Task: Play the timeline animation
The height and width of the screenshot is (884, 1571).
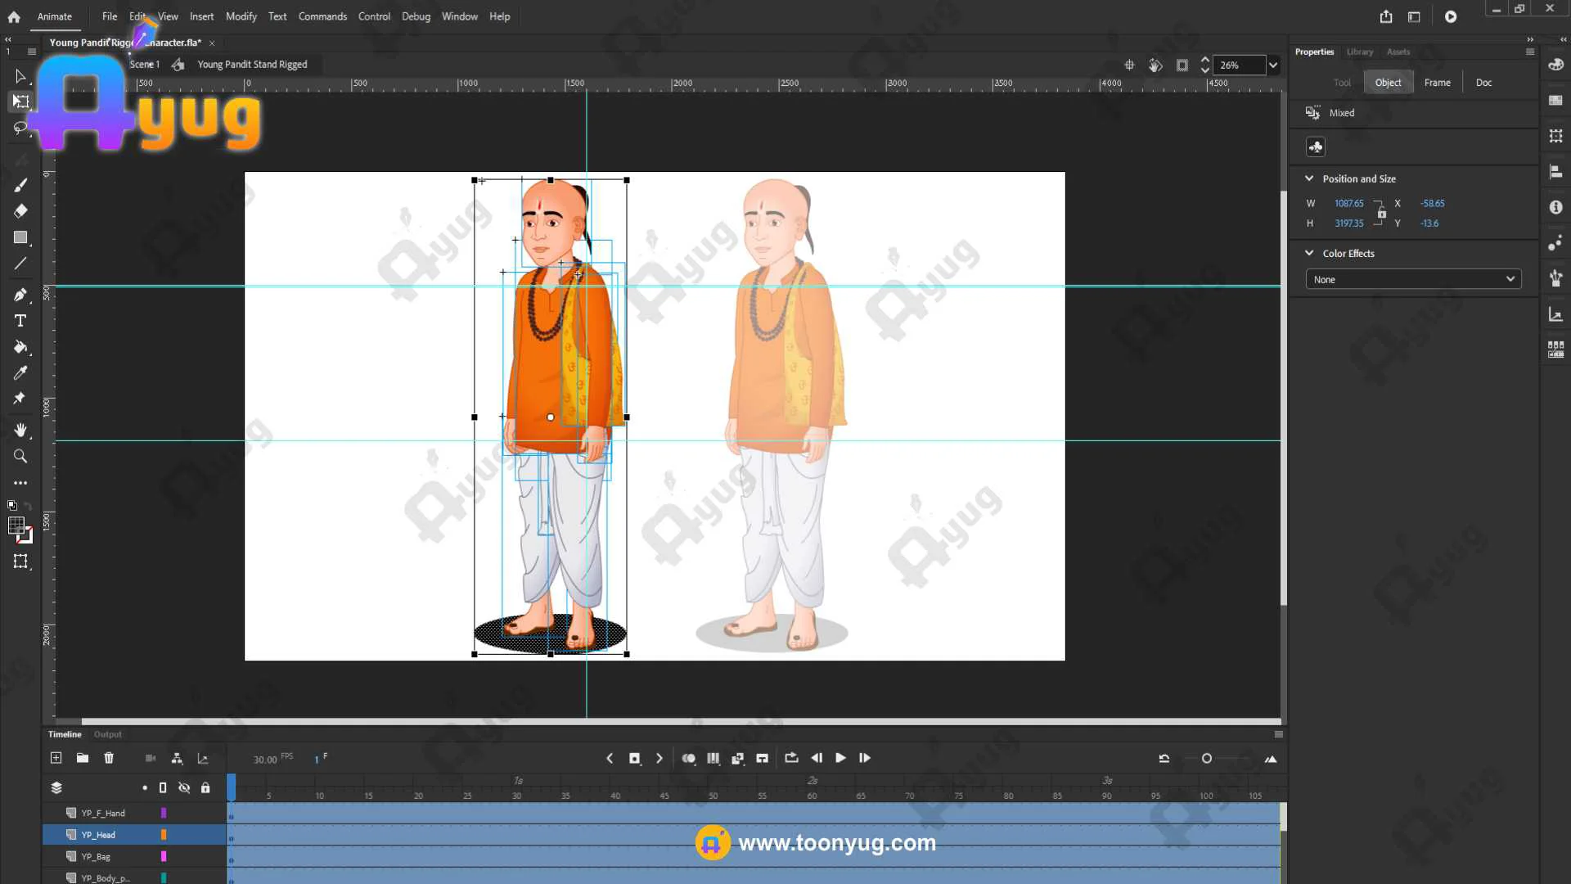Action: tap(840, 758)
